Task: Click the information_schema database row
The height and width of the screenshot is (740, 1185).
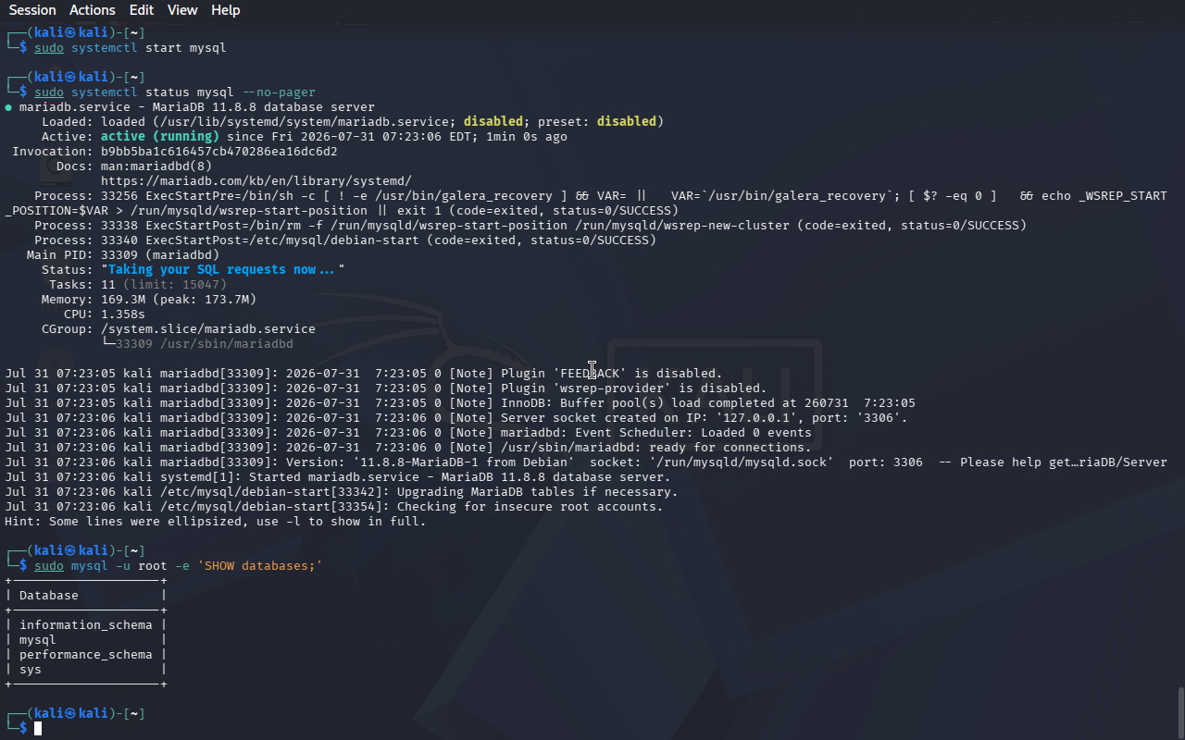Action: [x=86, y=625]
